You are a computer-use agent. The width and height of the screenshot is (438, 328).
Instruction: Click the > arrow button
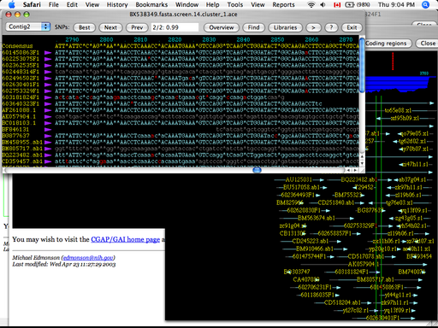point(313,27)
